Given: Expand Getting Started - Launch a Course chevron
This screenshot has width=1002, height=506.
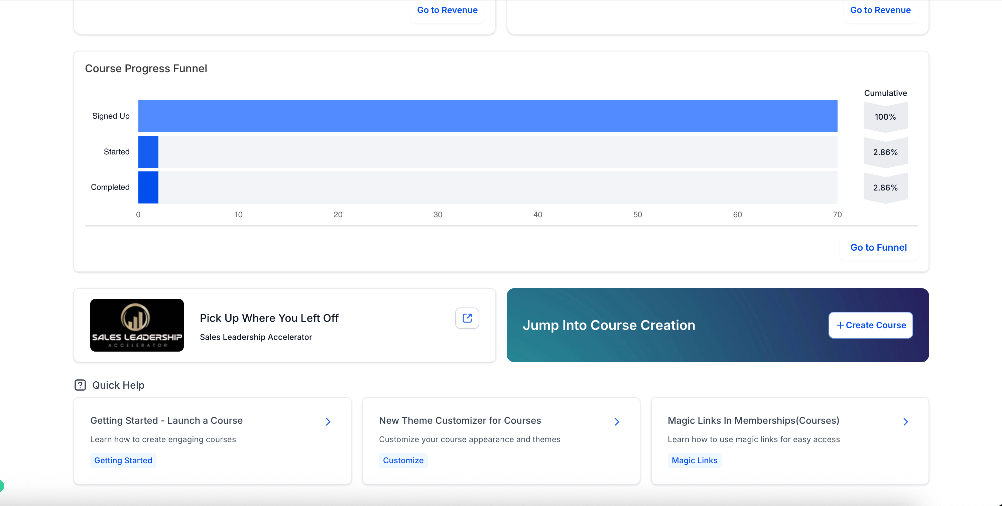Looking at the screenshot, I should [328, 421].
